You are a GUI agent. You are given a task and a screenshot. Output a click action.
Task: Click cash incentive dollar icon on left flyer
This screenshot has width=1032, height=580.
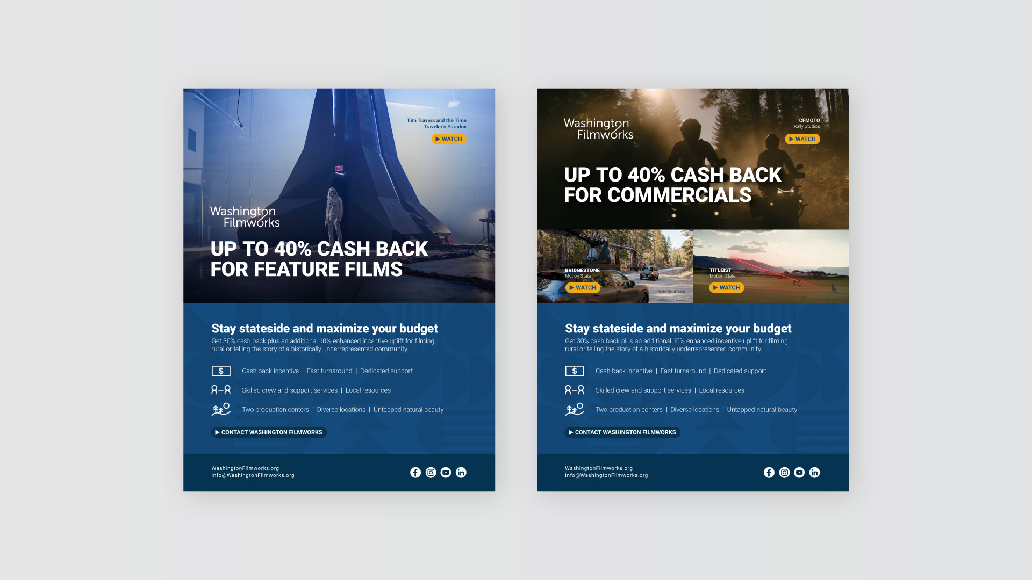221,371
